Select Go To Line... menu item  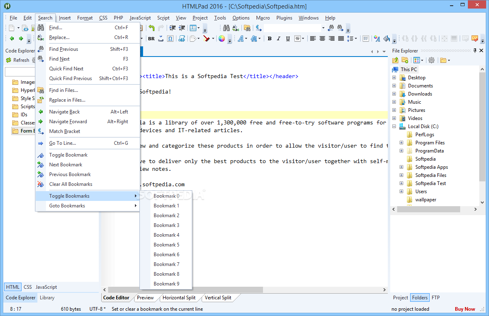coord(88,143)
